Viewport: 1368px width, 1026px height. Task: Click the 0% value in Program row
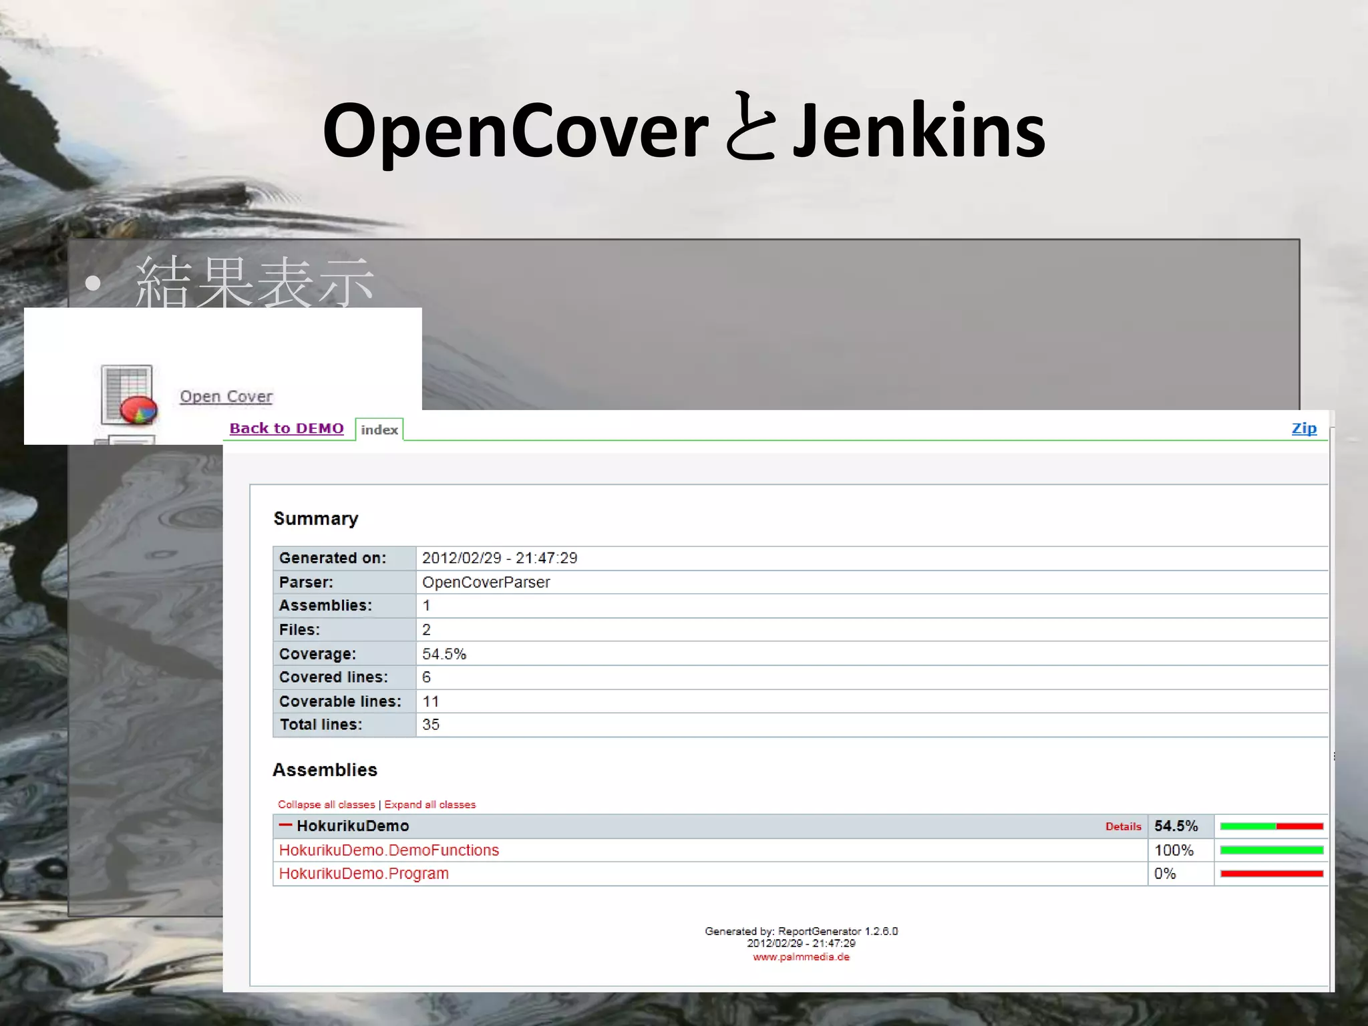tap(1165, 873)
